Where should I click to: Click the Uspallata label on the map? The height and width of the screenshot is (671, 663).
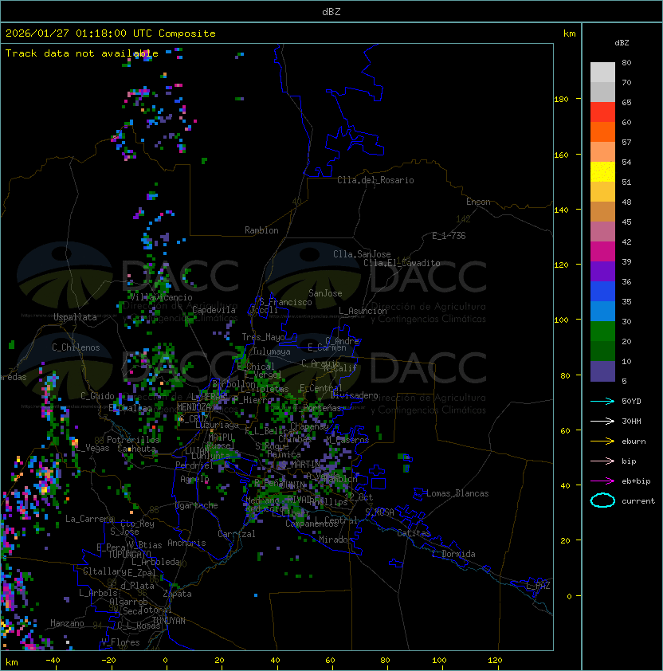point(75,317)
